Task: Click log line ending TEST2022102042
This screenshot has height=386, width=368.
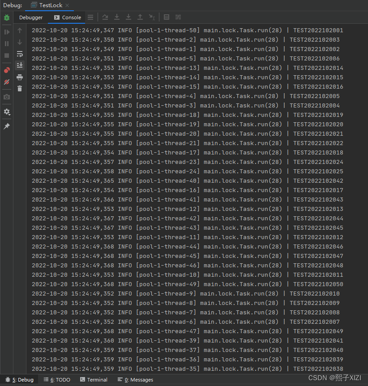Action: (187, 181)
